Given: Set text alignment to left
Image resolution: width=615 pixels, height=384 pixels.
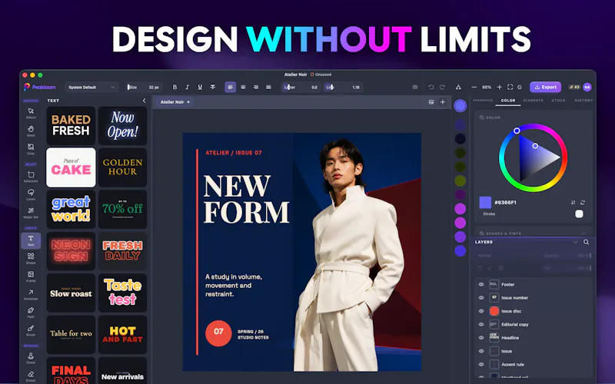Looking at the screenshot, I should (230, 87).
